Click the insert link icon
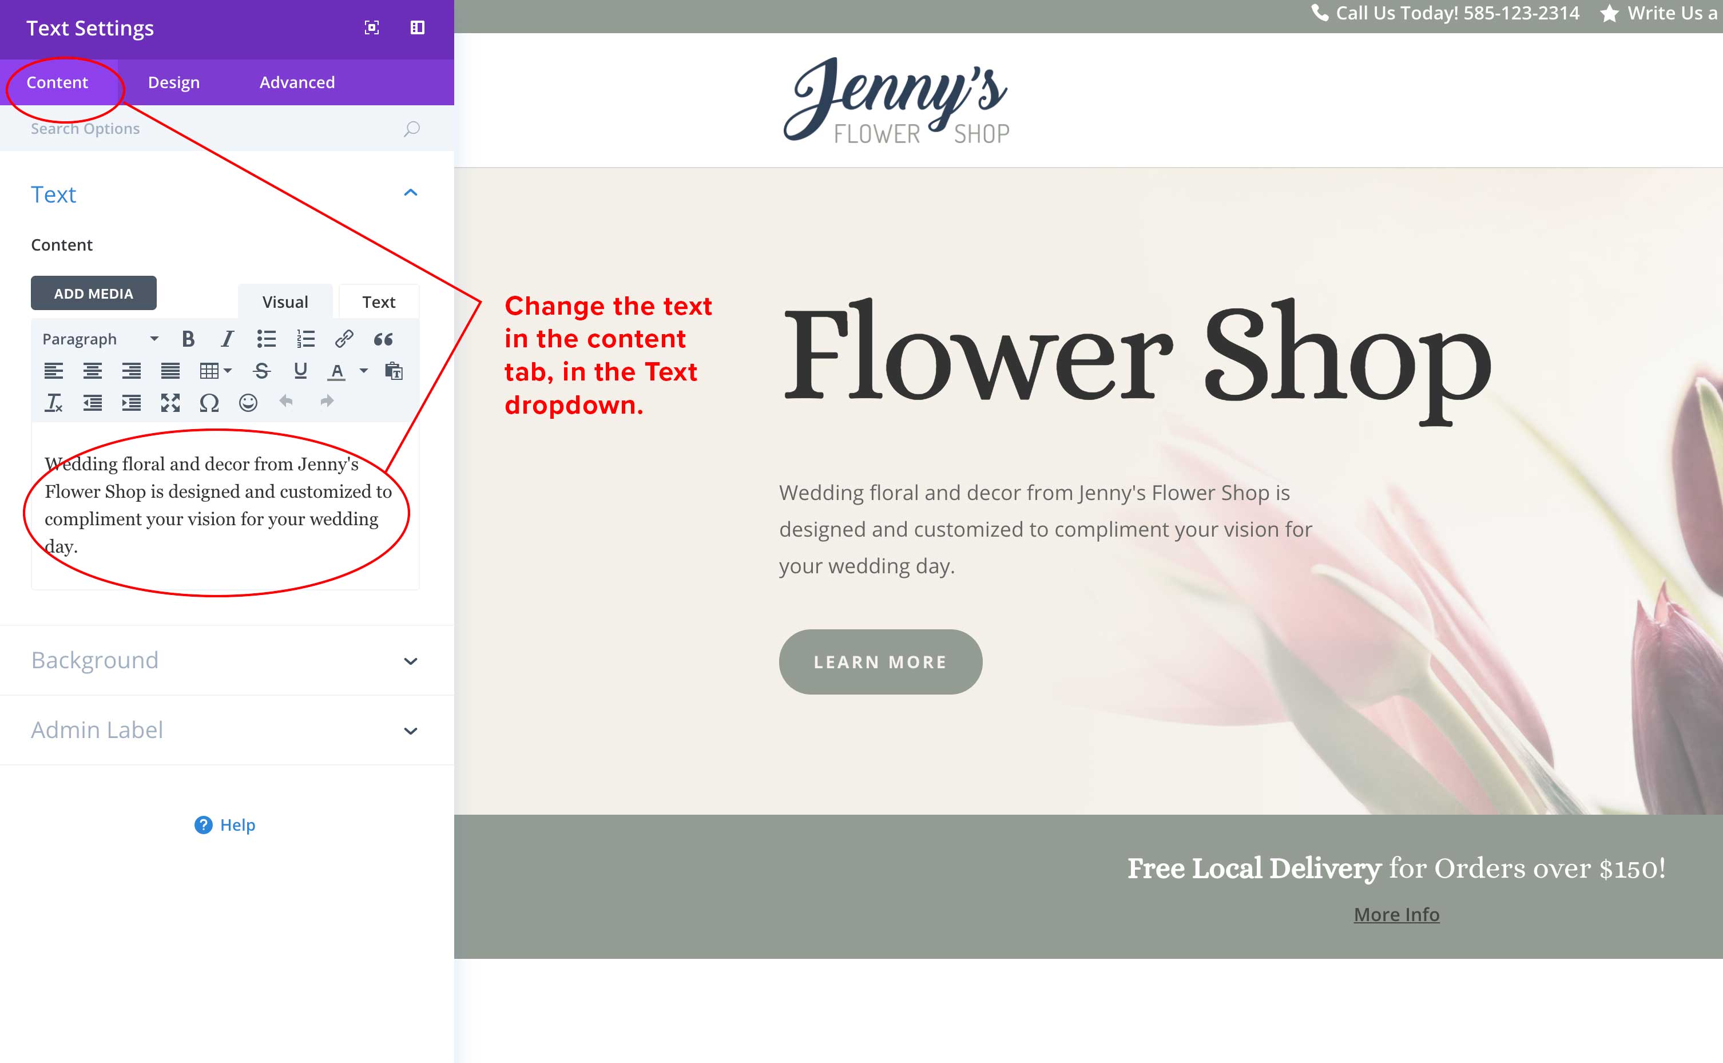Viewport: 1723px width, 1063px height. [344, 339]
